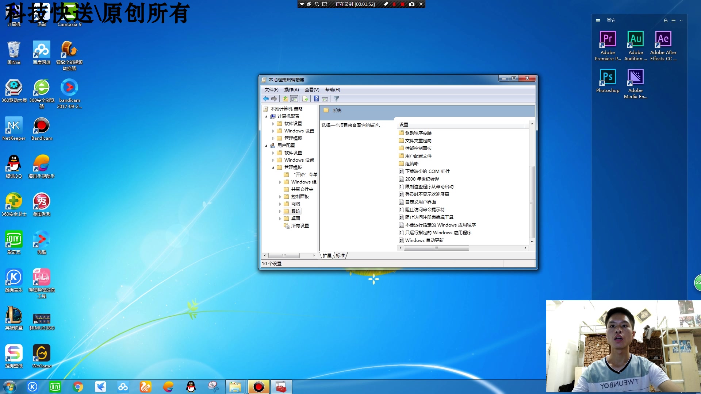Click the Forward arrow in Group Policy toolbar
701x394 pixels.
[274, 99]
